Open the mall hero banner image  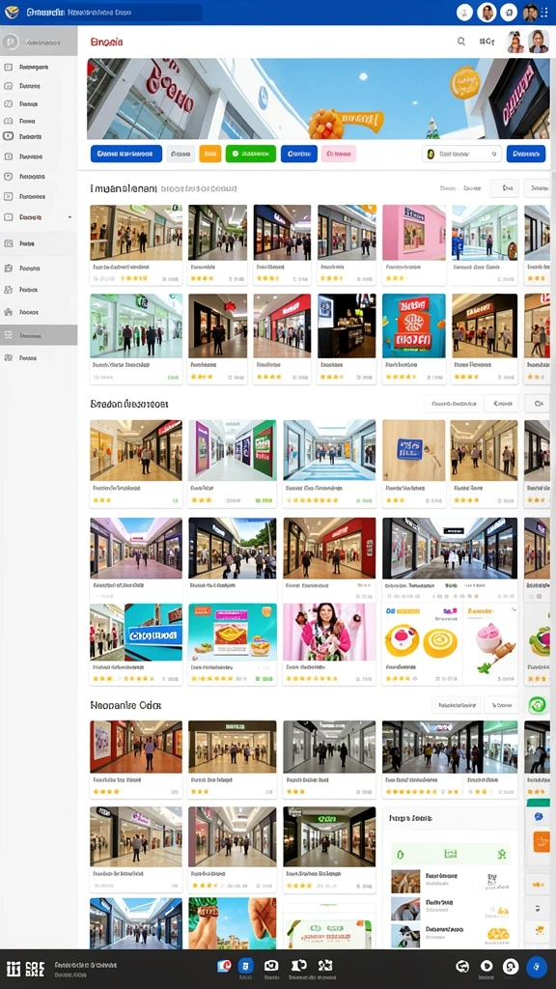click(319, 99)
